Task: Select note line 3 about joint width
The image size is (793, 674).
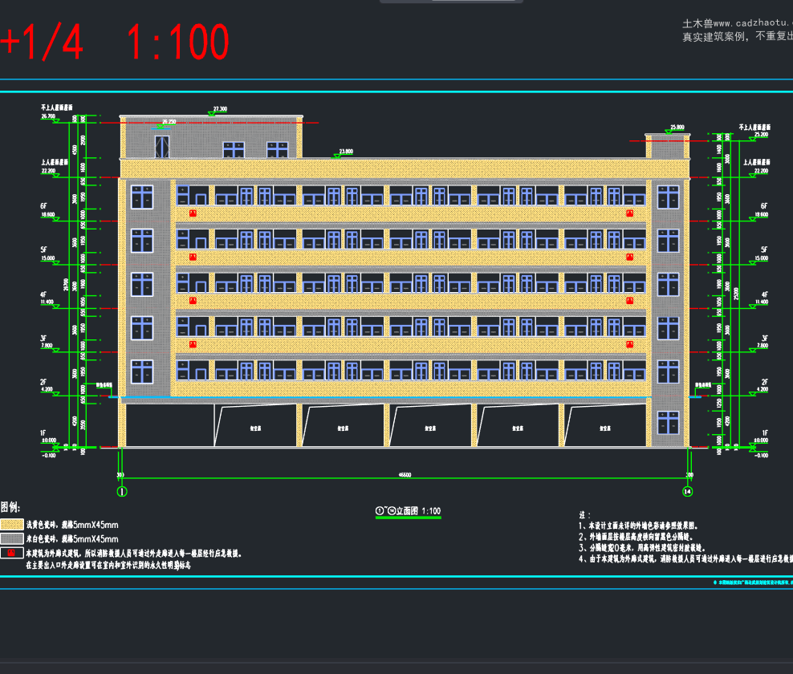Action: point(642,548)
